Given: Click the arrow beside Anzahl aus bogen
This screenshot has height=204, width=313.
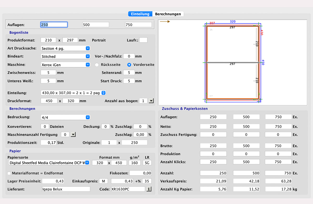Looking at the screenshot, I should [x=151, y=101].
